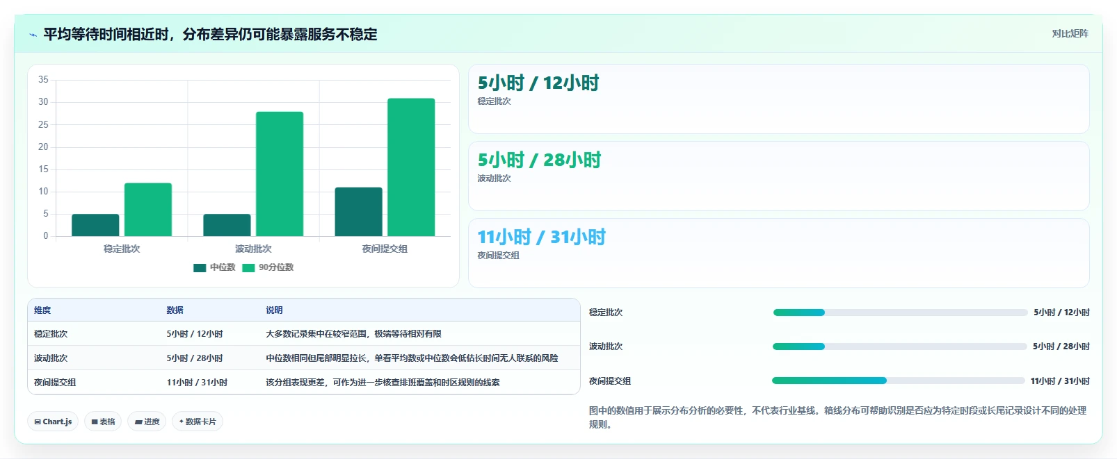Screen dimensions: 1117x459
Task: Click the footnote starting 图中的数值用于
Action: (837, 417)
